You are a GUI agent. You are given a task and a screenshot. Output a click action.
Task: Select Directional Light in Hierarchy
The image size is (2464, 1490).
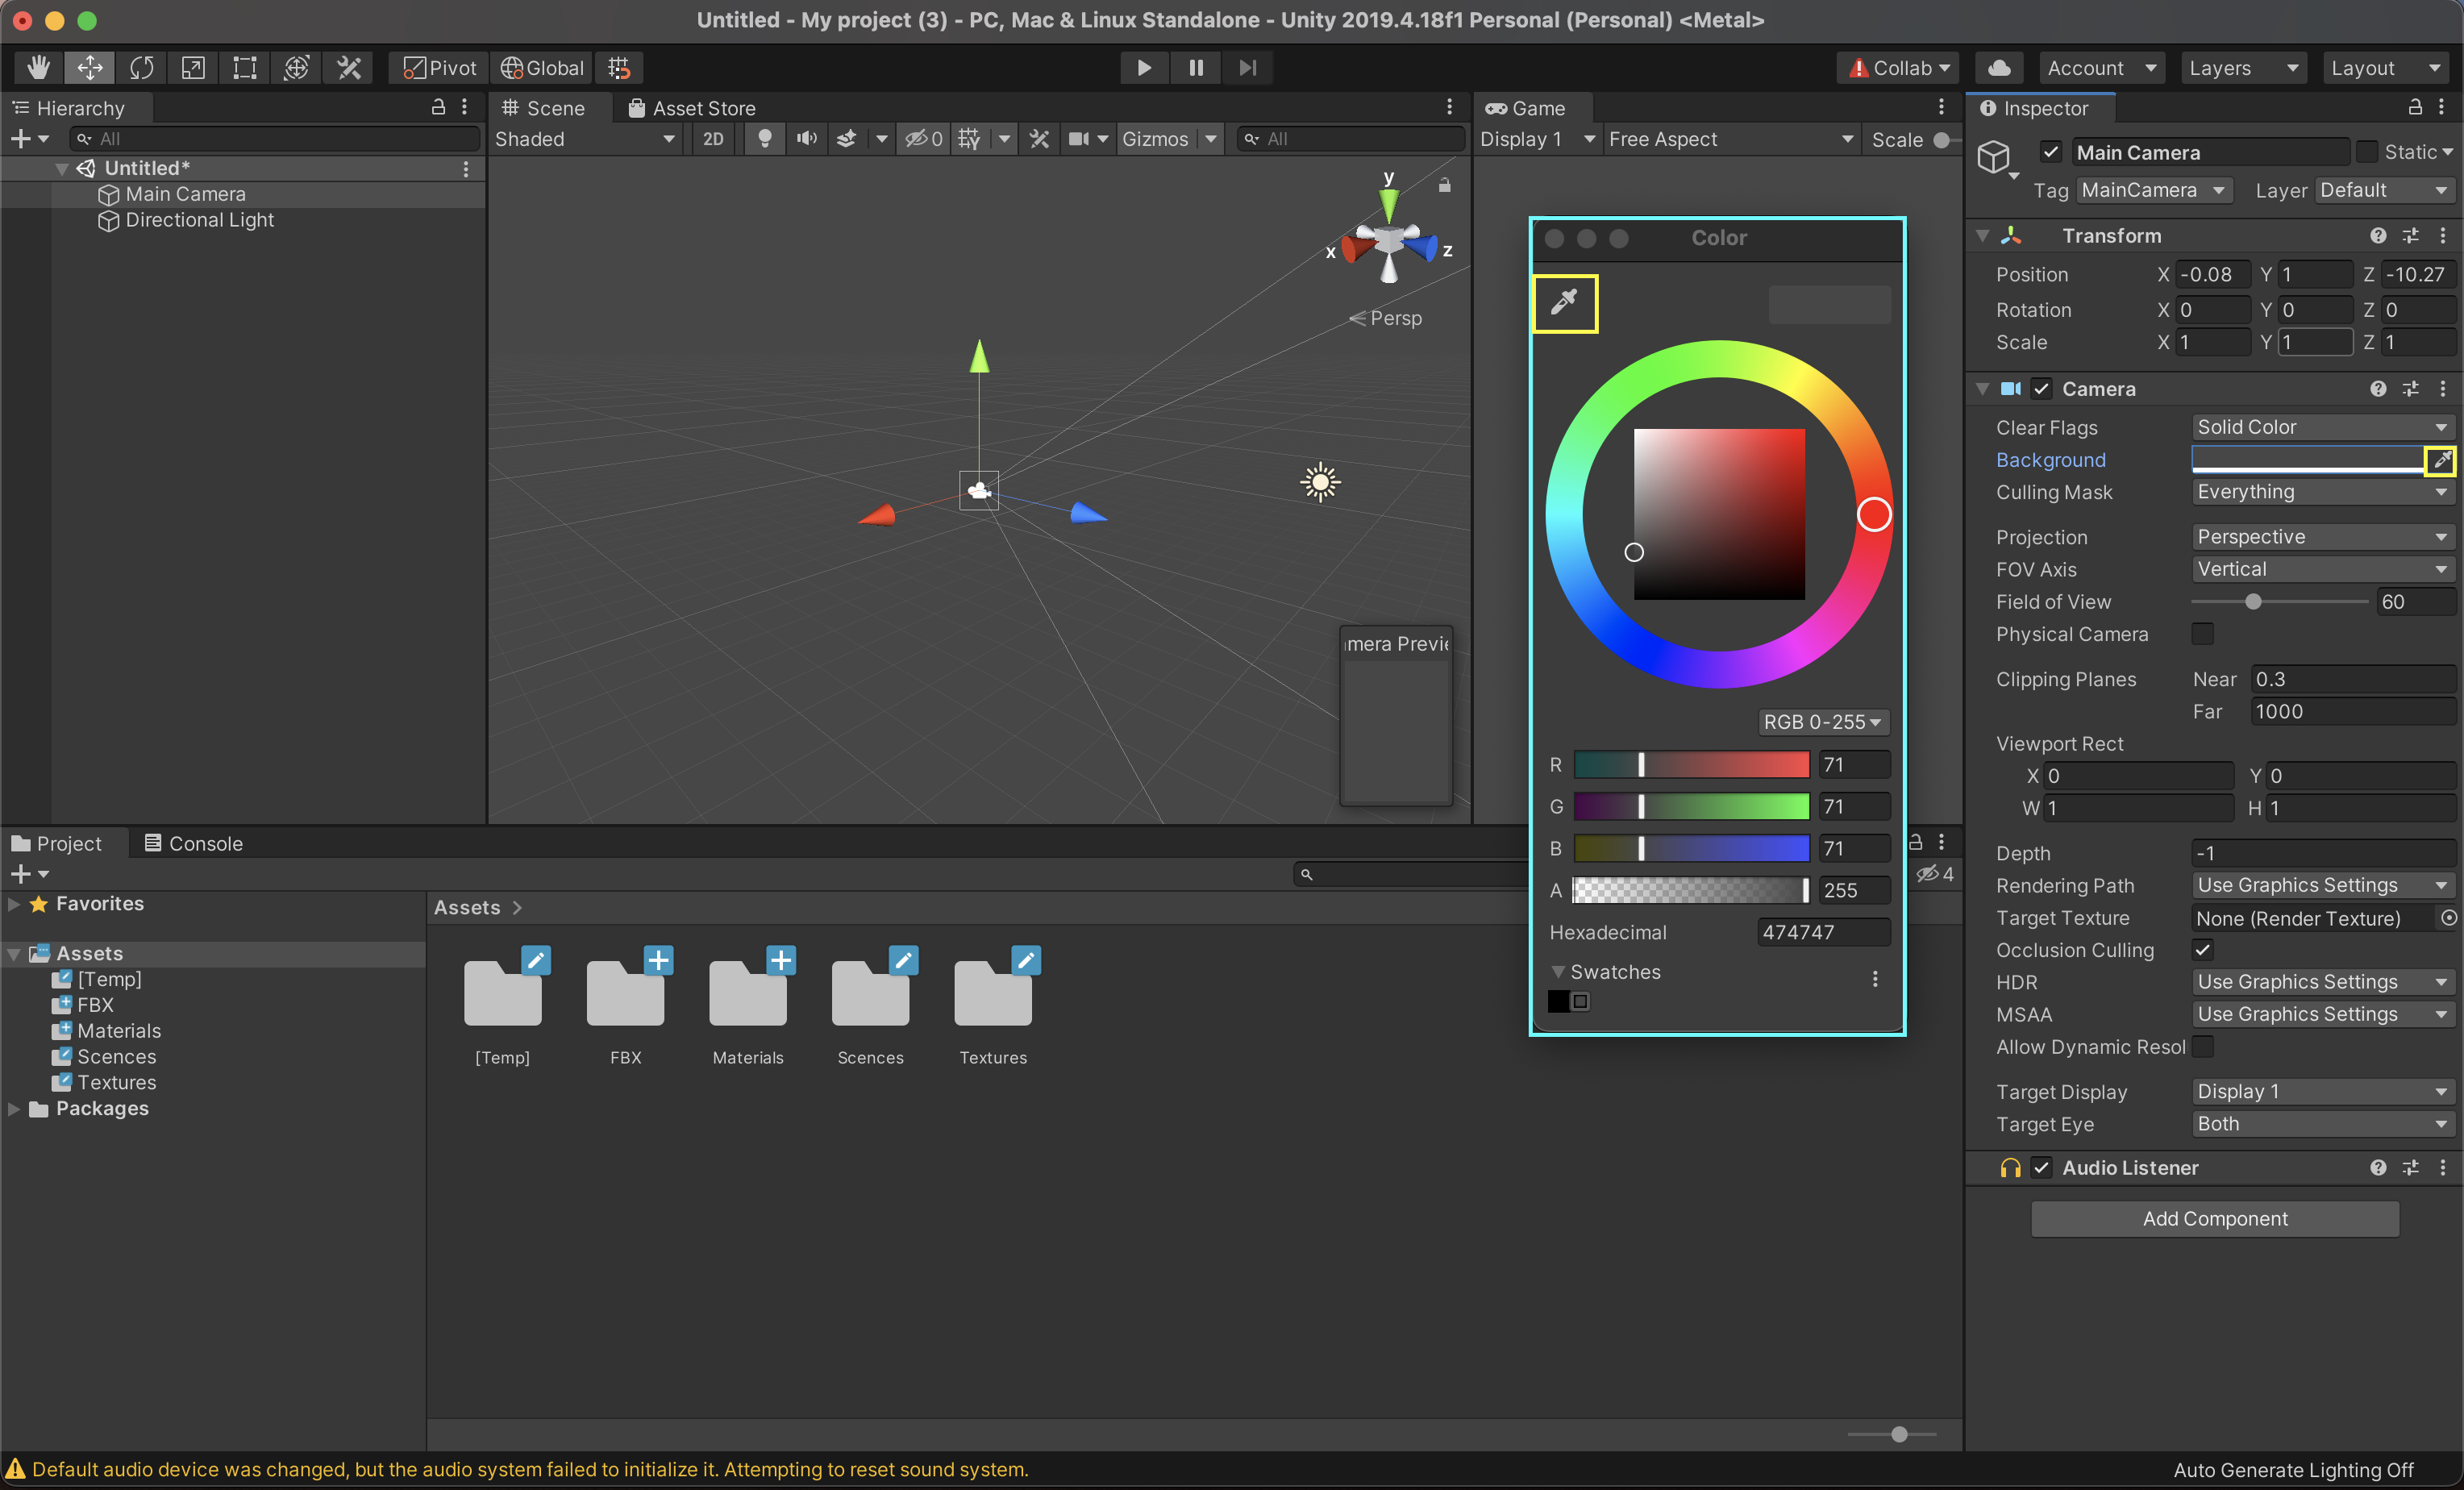(199, 220)
